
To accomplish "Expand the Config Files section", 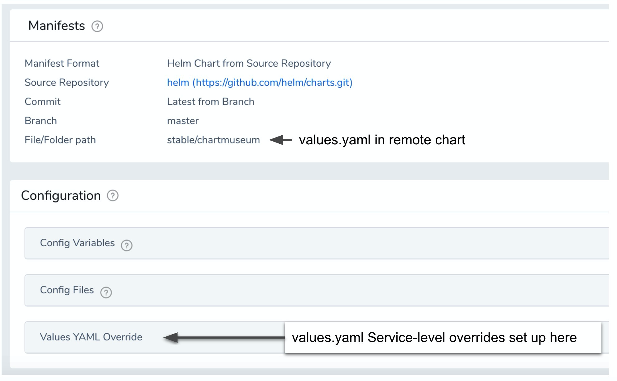I will pos(317,290).
